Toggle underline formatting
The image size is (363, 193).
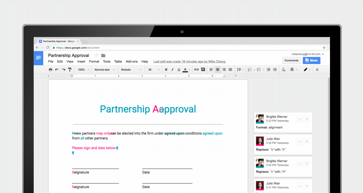[x=179, y=70]
